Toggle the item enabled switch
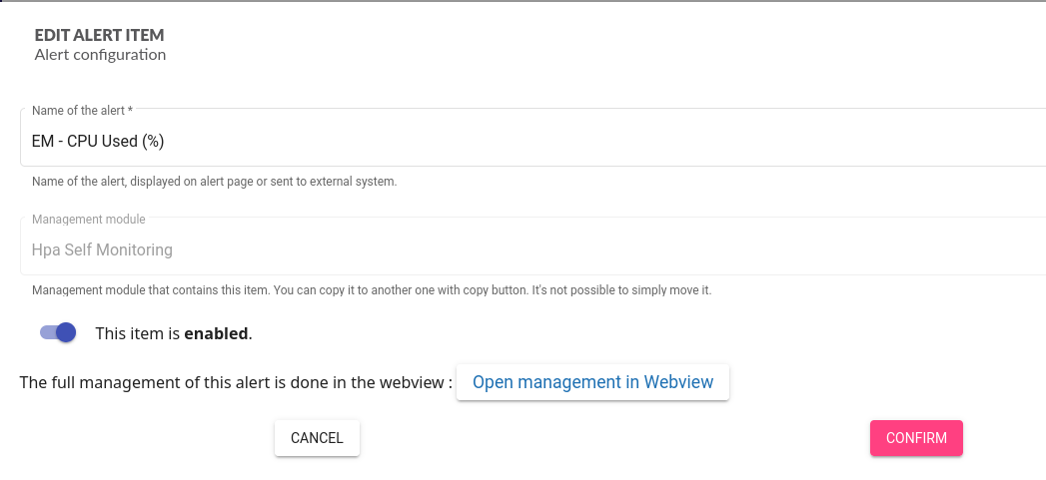Screen dimensions: 1046x480 point(58,333)
